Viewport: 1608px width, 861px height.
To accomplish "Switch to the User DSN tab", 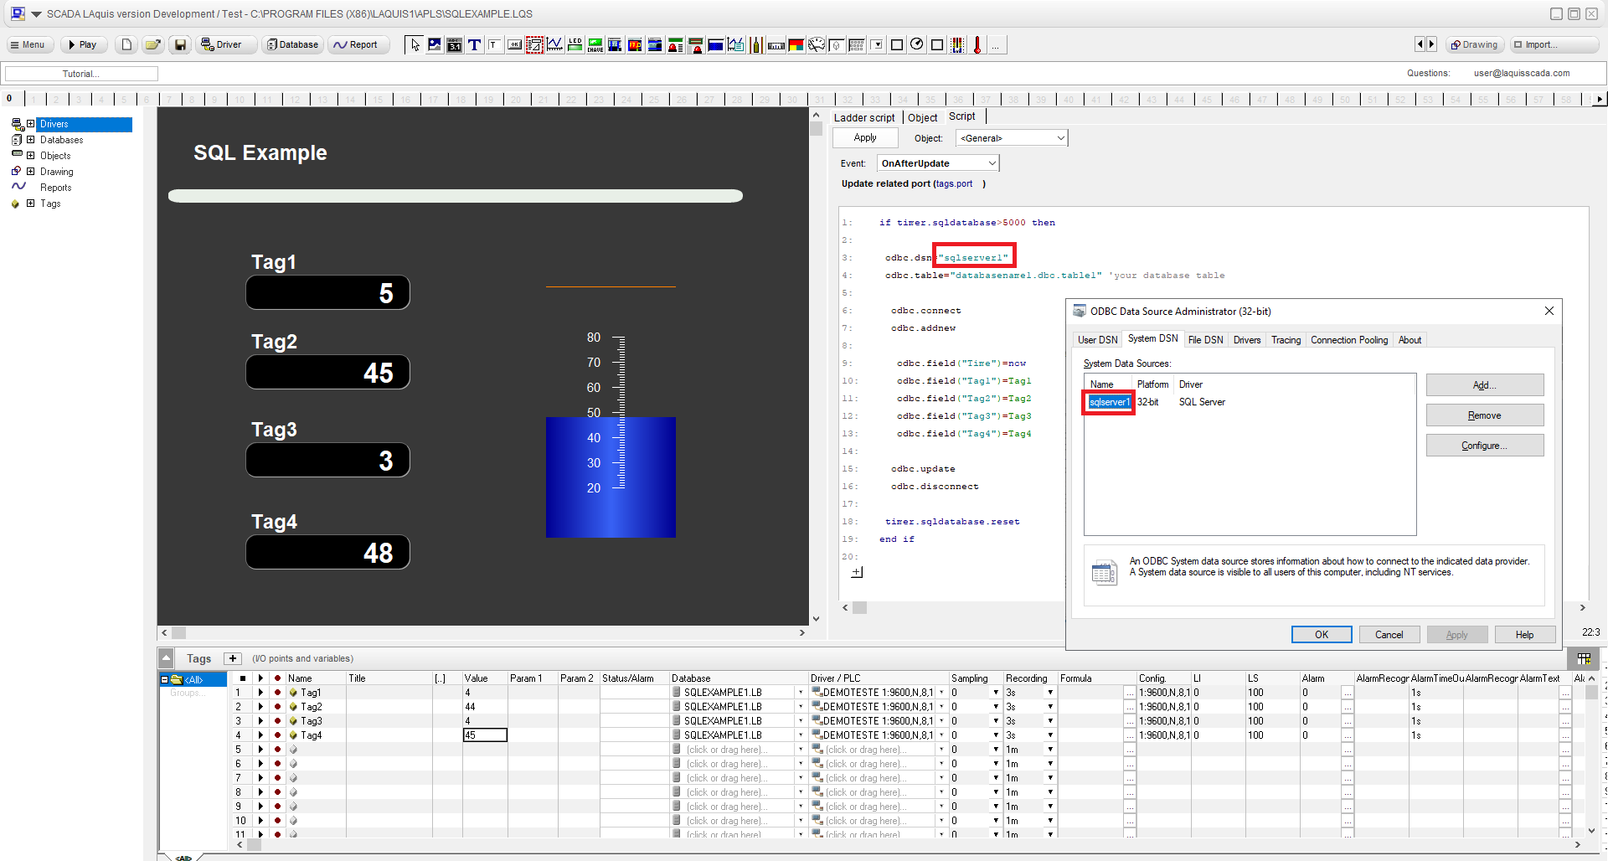I will pyautogui.click(x=1097, y=339).
